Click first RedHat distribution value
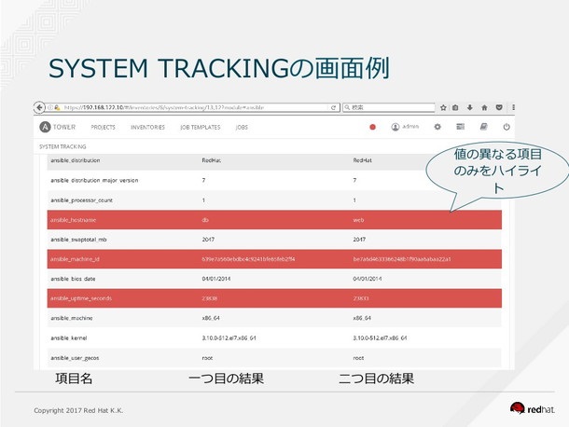The height and width of the screenshot is (427, 569). 212,160
